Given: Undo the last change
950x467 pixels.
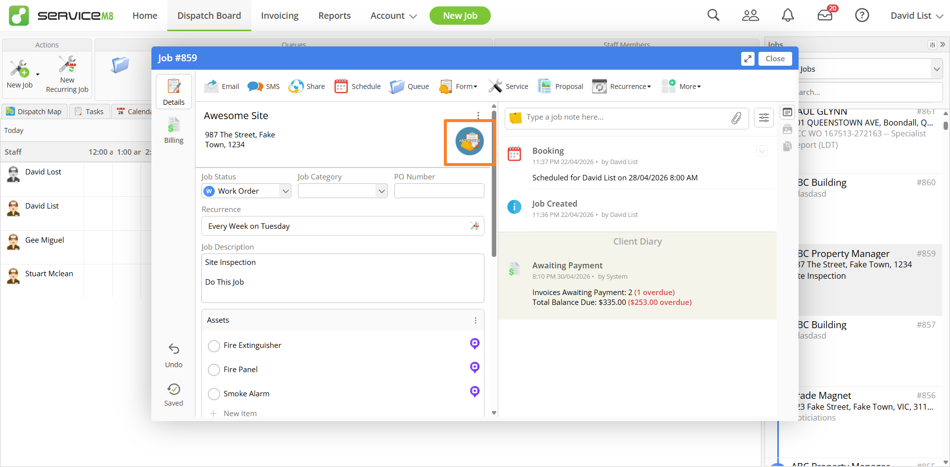Looking at the screenshot, I should click(174, 355).
